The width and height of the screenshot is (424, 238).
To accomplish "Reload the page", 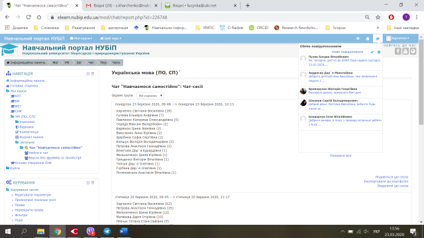I will tap(28, 17).
